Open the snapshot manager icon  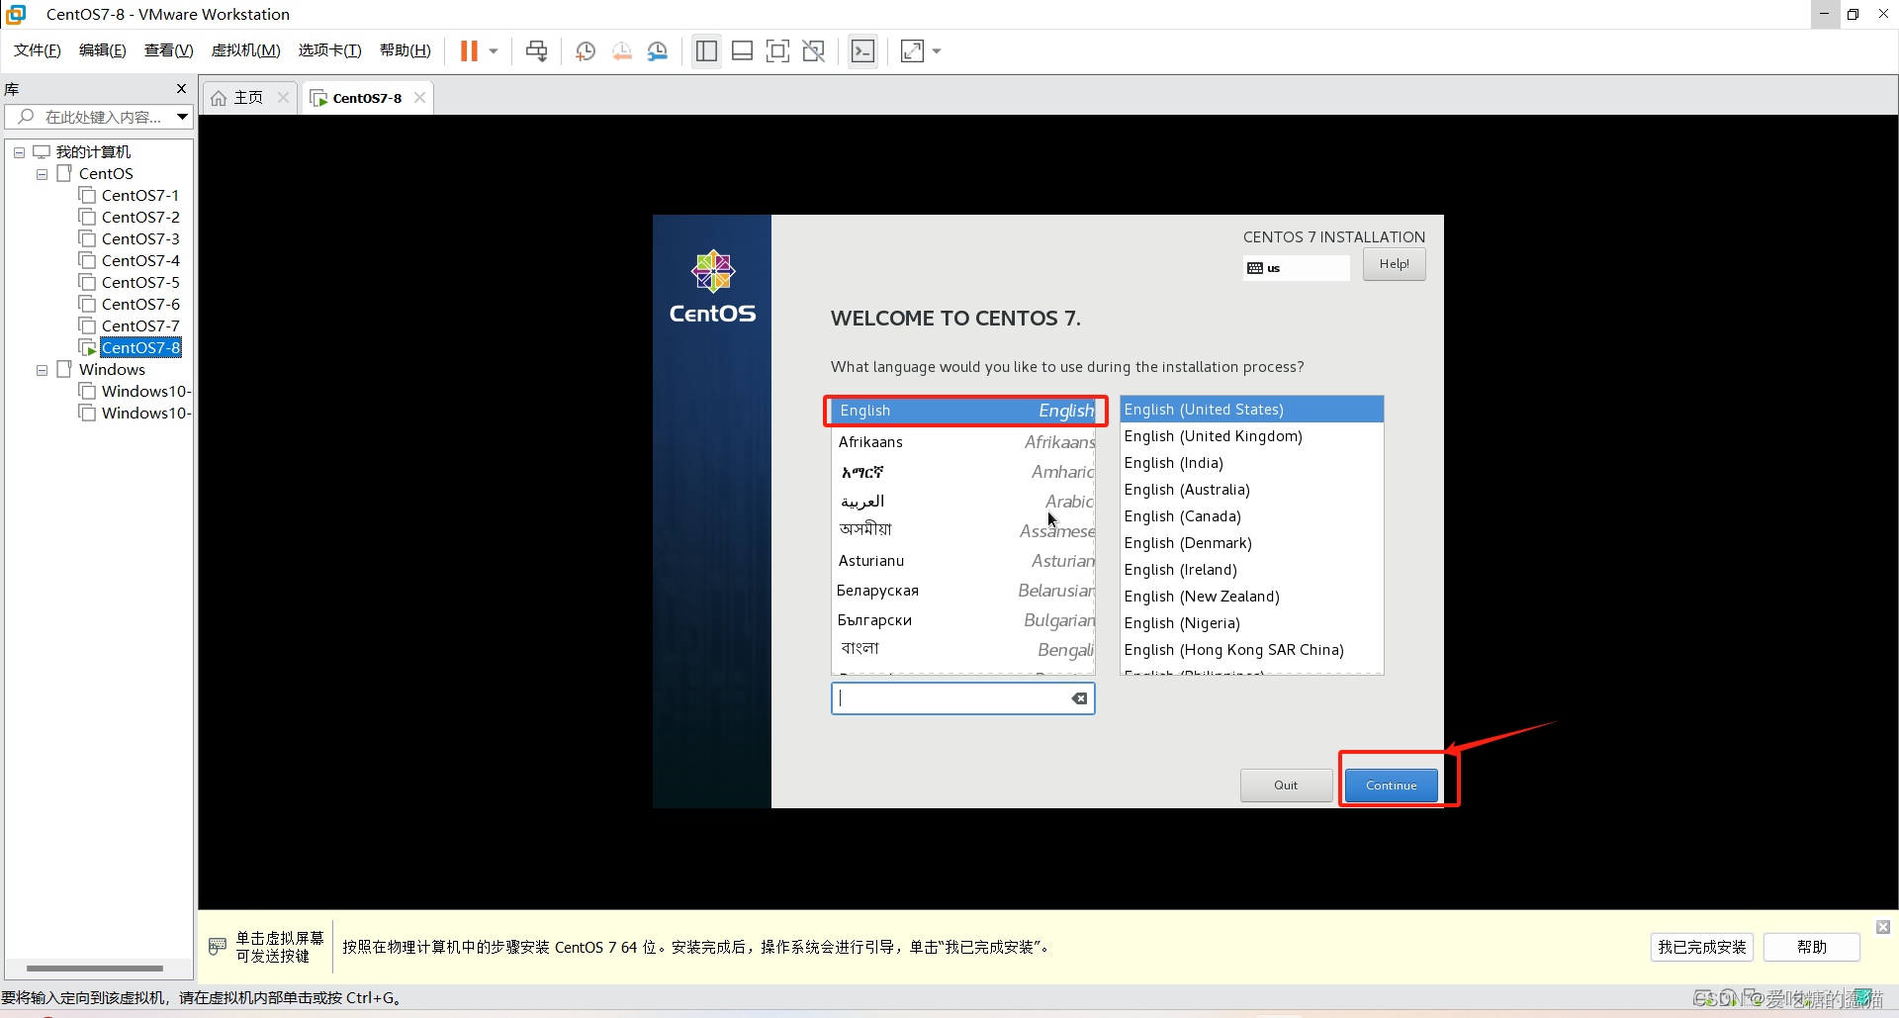657,51
